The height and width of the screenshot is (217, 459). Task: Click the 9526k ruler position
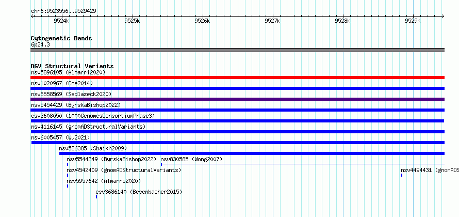pos(203,21)
